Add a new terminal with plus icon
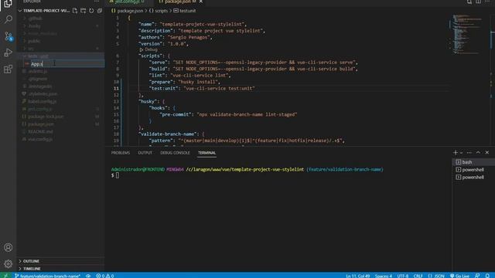The image size is (495, 278). (456, 153)
